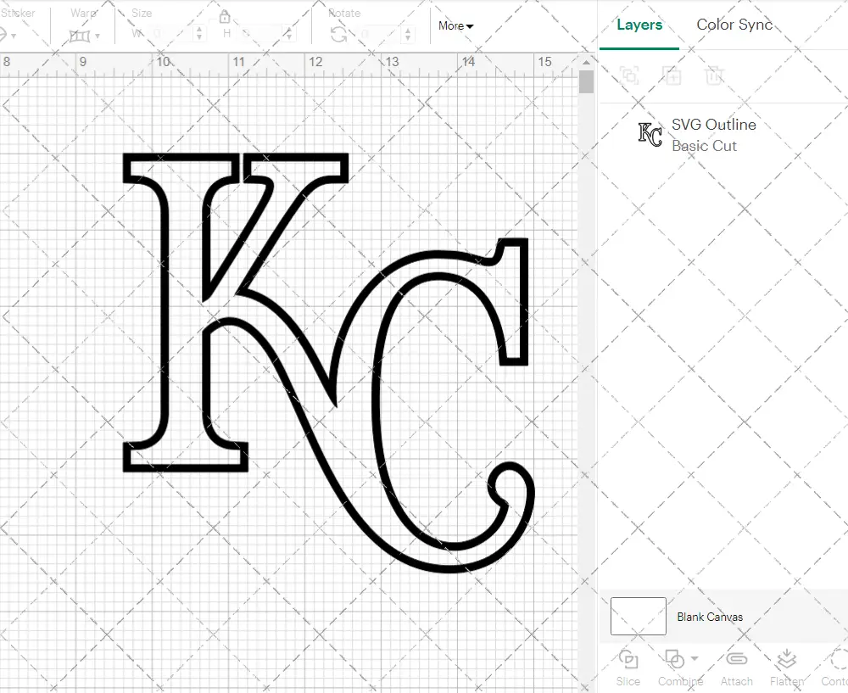Screen dimensions: 848x693
Task: Click the canvas vertical scrollbar
Action: pyautogui.click(x=586, y=82)
